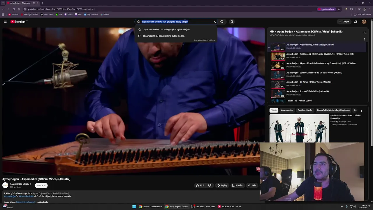This screenshot has height=210, width=373.
Task: Open the 'Home • Max' bookmark
Action: coord(47,15)
